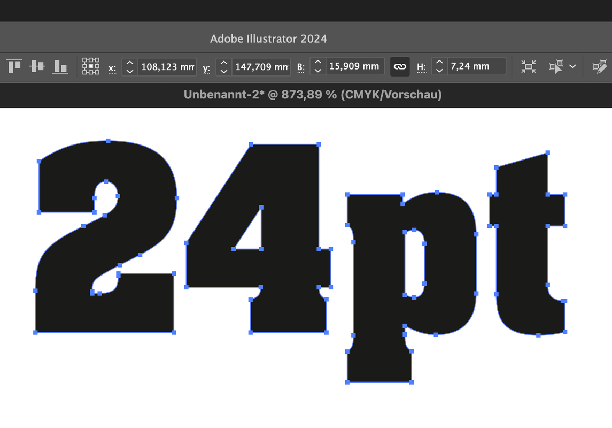Click the height field showing 7,24 mm
The image size is (612, 428).
click(476, 66)
